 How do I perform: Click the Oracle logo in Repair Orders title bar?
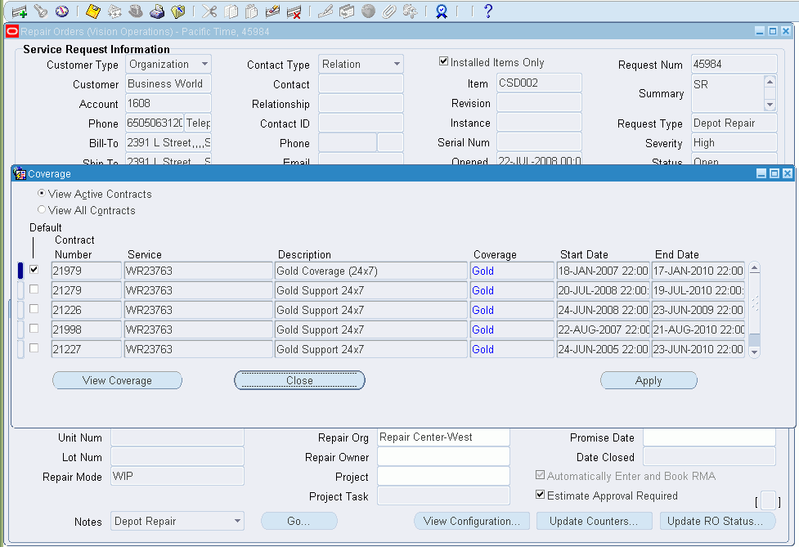pos(12,32)
